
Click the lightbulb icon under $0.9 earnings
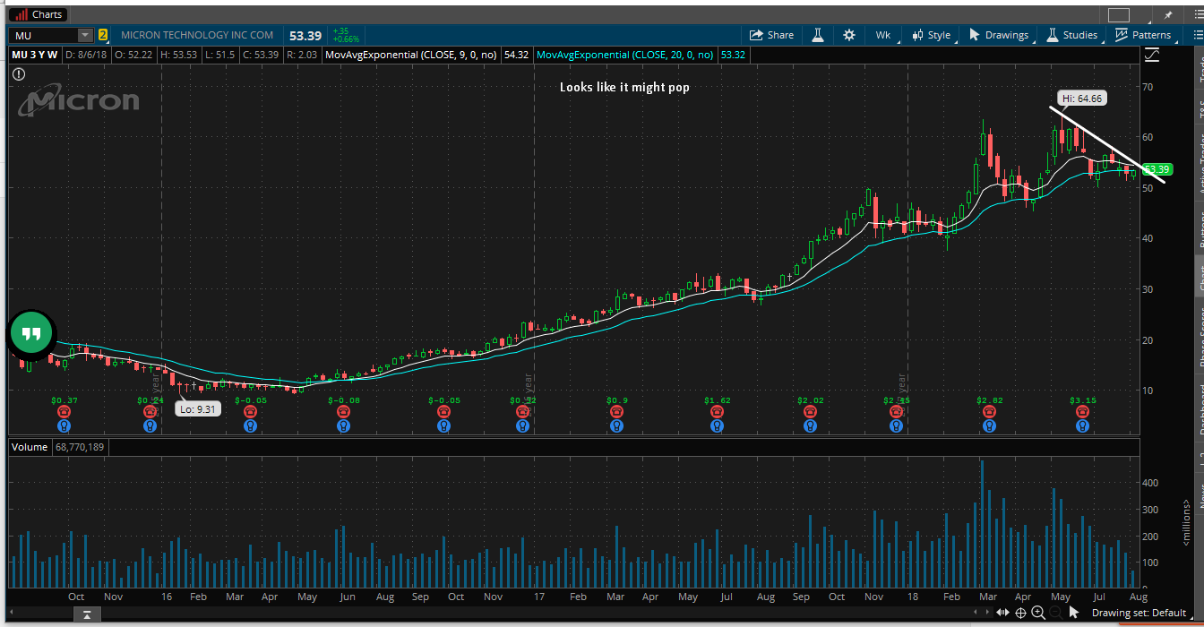pos(616,425)
